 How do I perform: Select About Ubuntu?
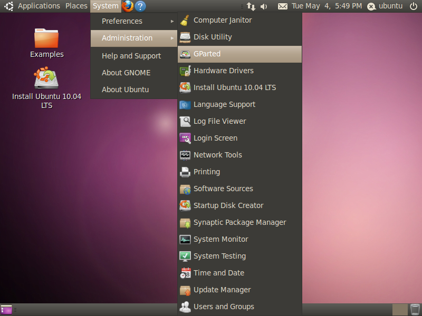tap(134, 90)
